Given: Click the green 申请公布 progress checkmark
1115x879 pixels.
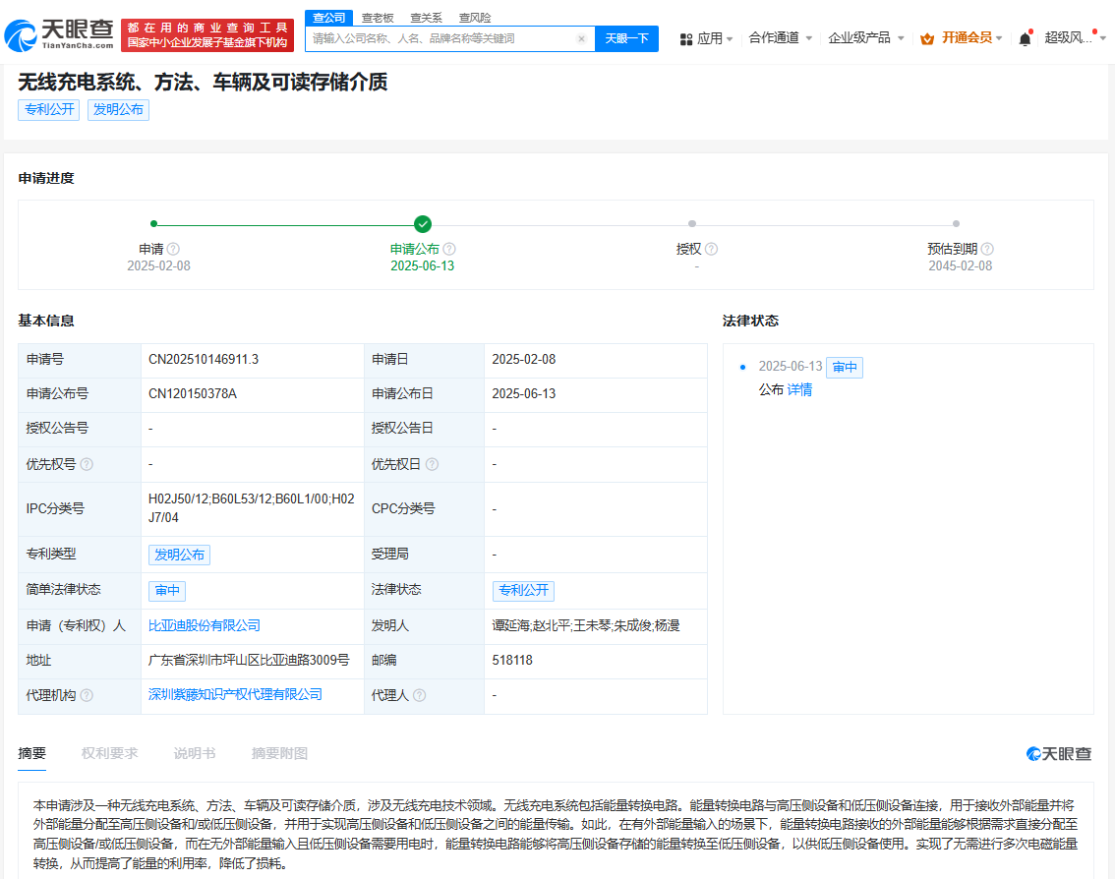Looking at the screenshot, I should (423, 222).
